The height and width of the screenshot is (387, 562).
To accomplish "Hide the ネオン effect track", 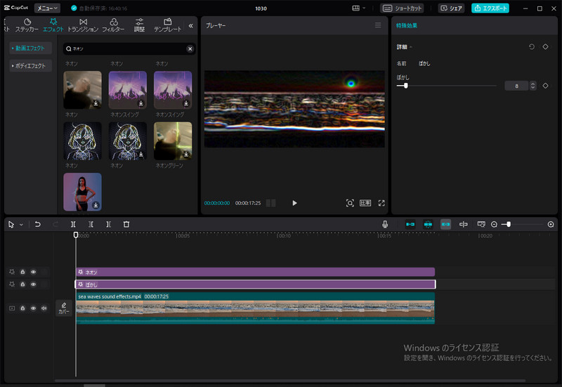I will coord(33,272).
